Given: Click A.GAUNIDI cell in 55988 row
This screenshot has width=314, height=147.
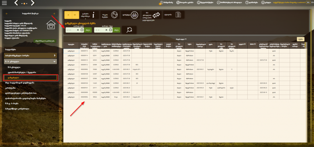Looking at the screenshot, I should [x=116, y=69].
